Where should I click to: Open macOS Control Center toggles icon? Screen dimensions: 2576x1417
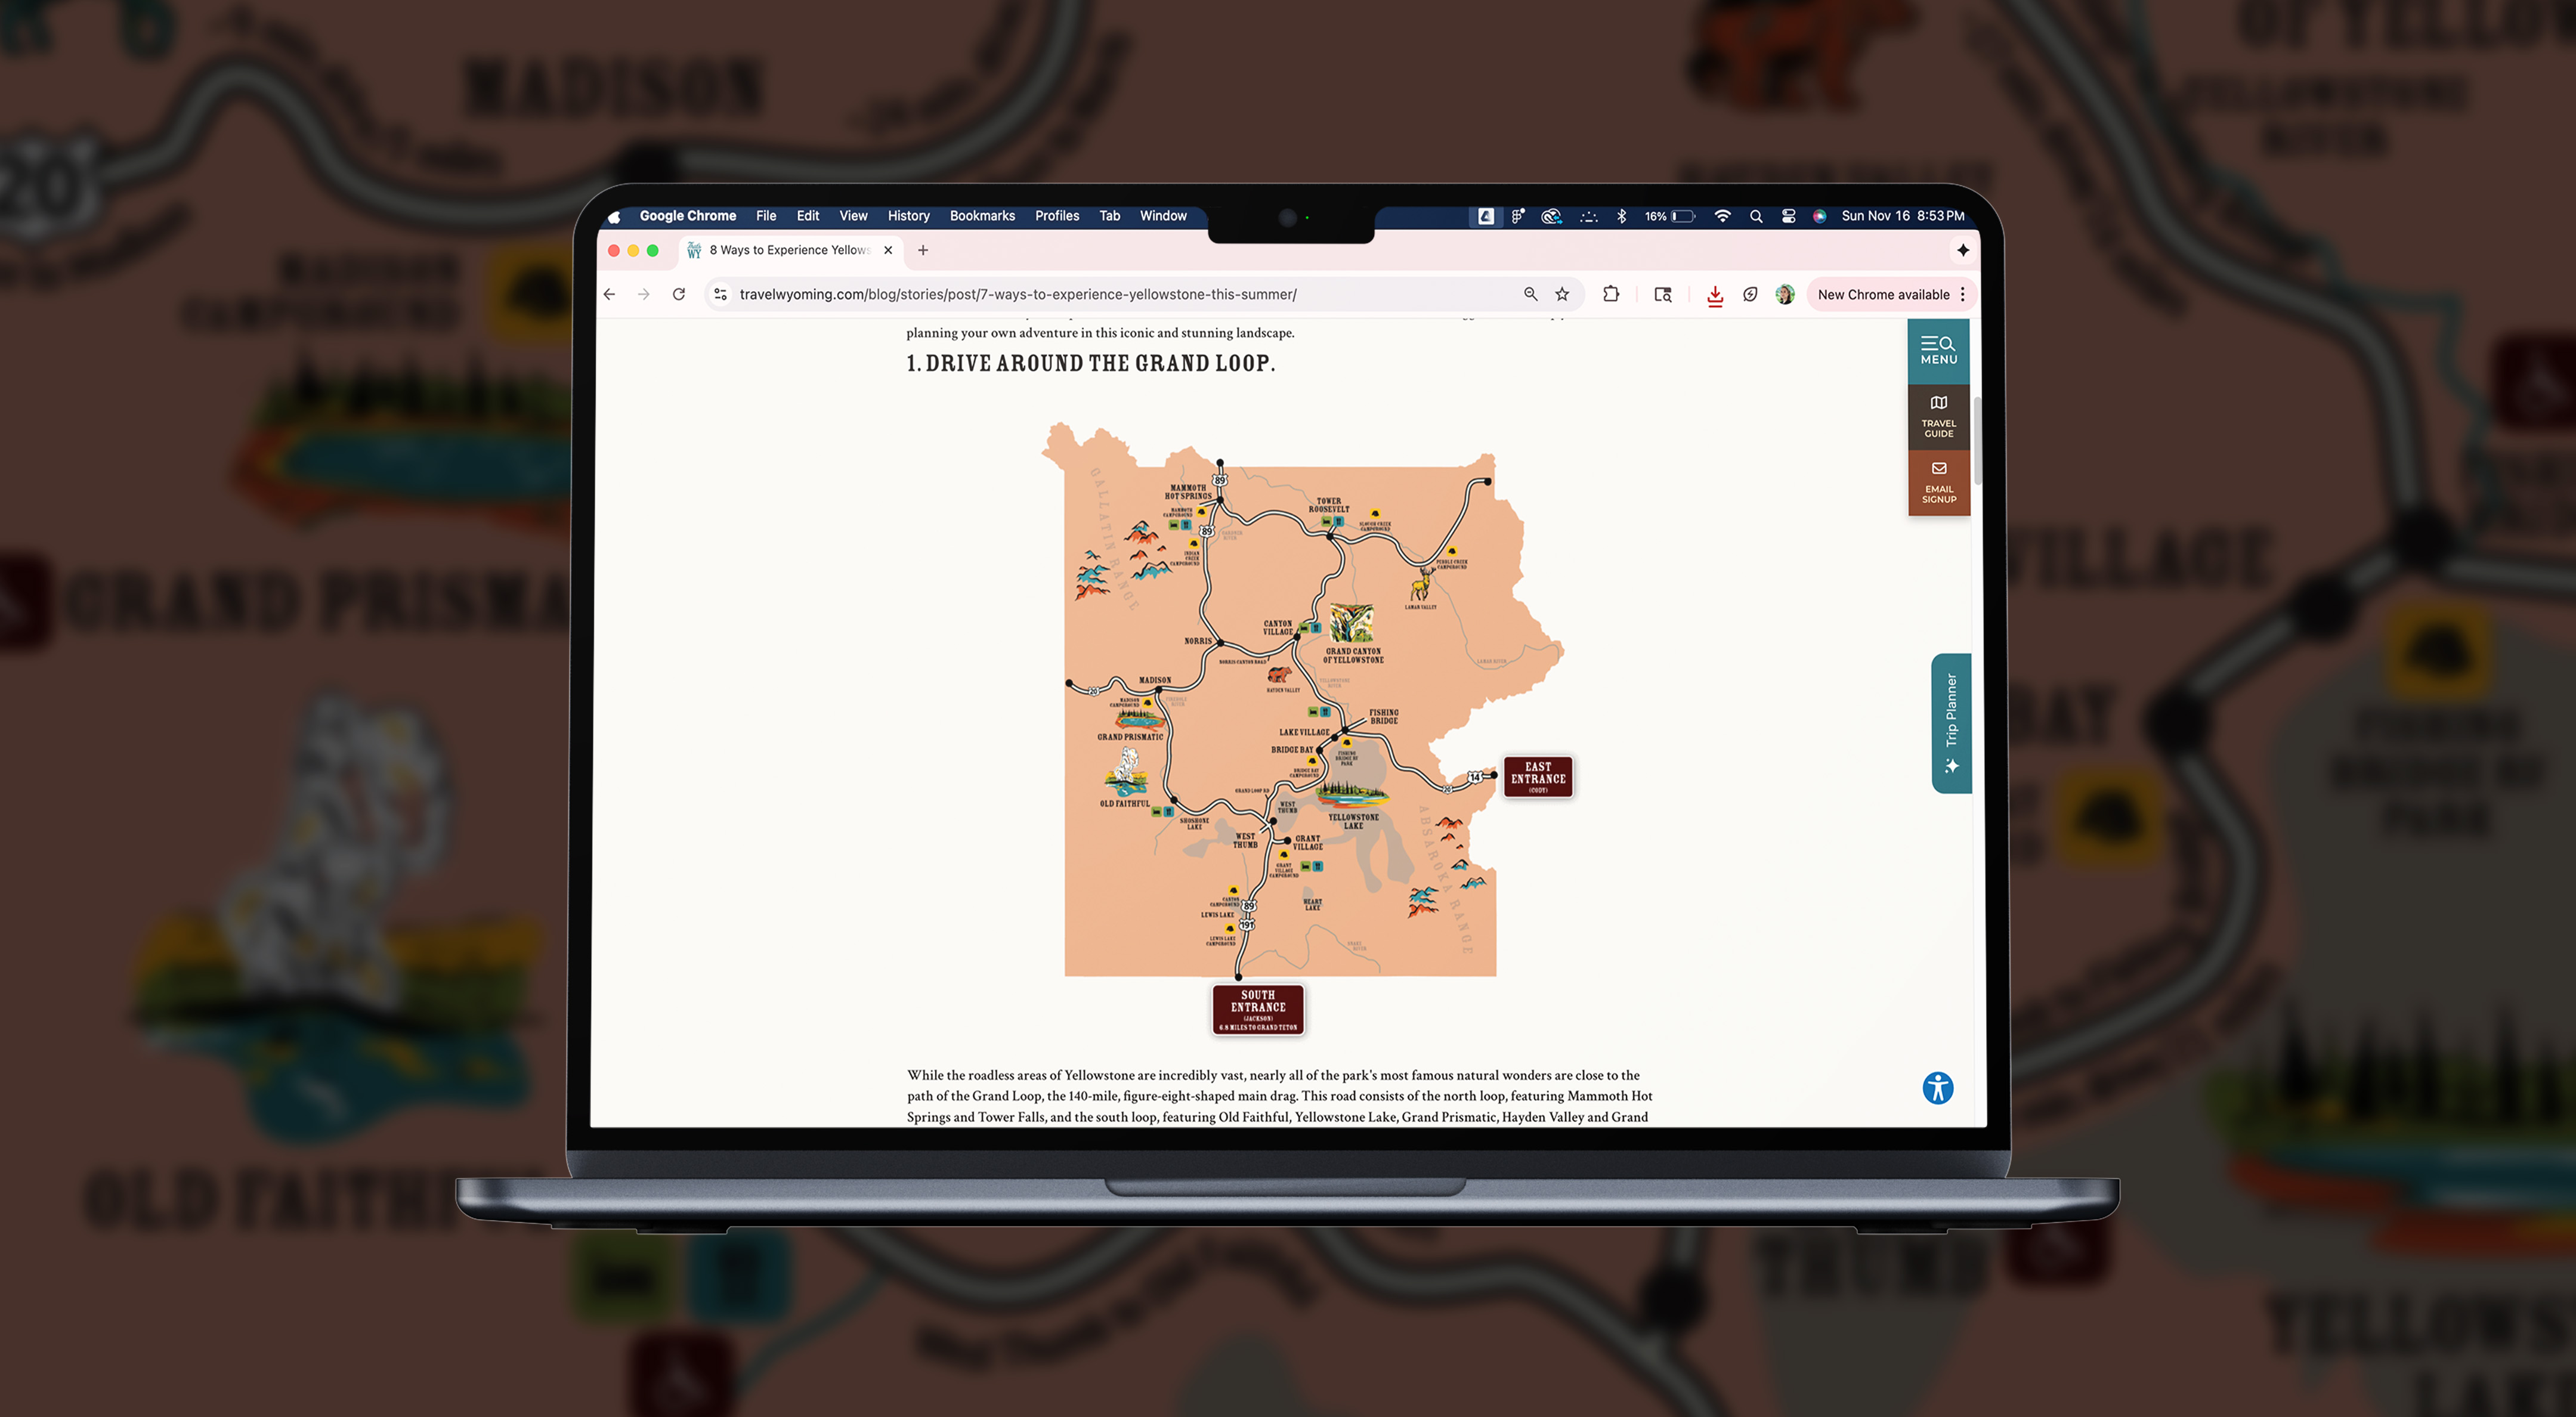(x=1788, y=216)
